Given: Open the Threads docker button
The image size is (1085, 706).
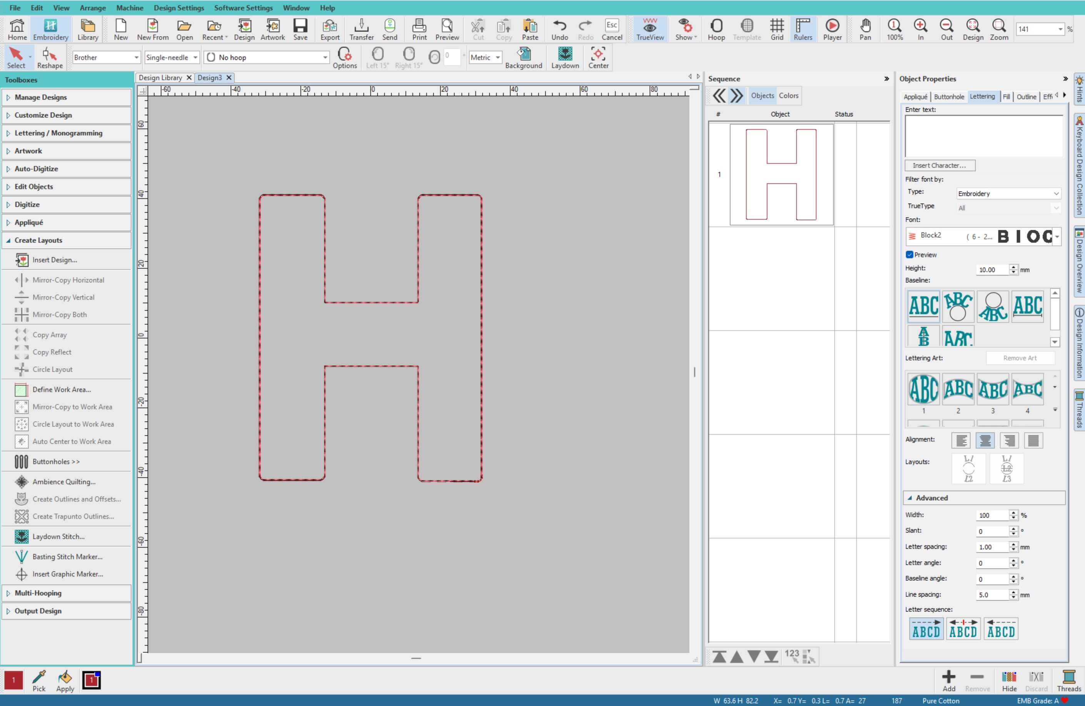Looking at the screenshot, I should [x=1068, y=681].
